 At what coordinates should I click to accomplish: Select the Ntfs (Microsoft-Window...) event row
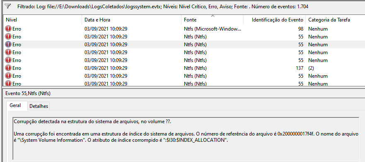click(184, 29)
